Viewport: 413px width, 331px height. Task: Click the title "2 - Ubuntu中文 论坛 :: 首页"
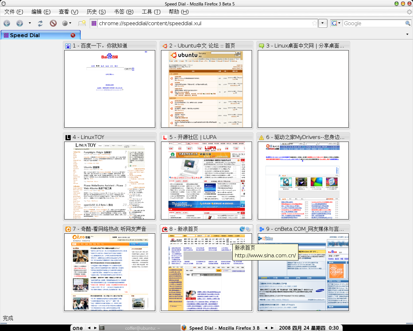[x=202, y=46]
